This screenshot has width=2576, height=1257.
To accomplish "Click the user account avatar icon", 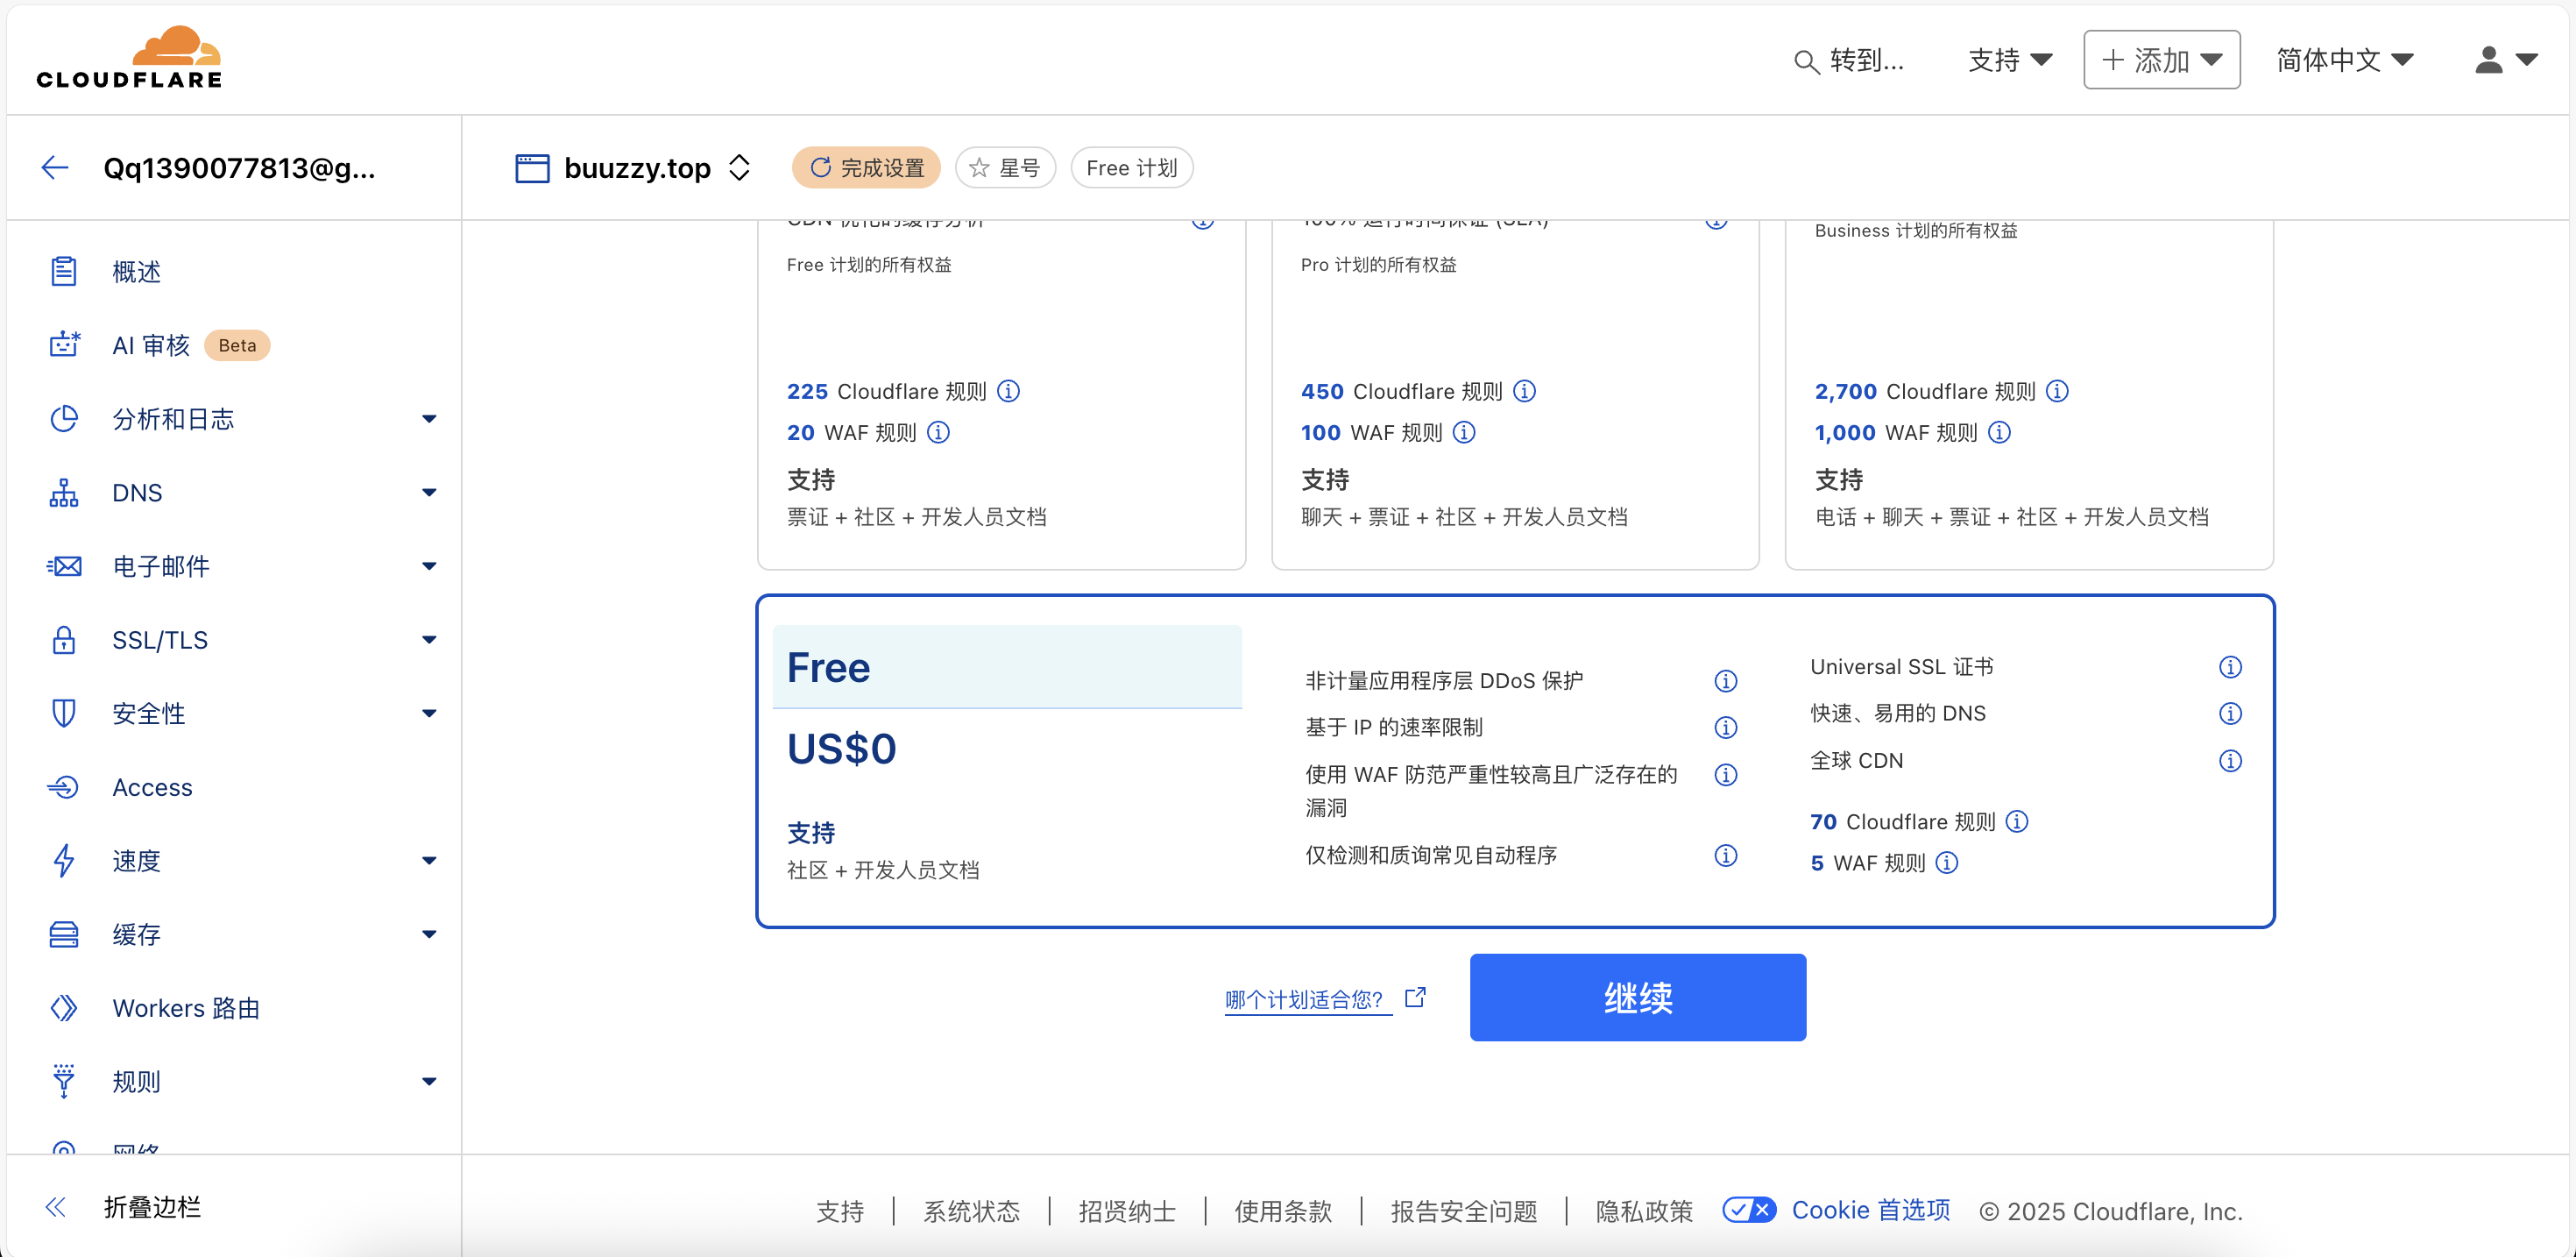I will coord(2488,60).
